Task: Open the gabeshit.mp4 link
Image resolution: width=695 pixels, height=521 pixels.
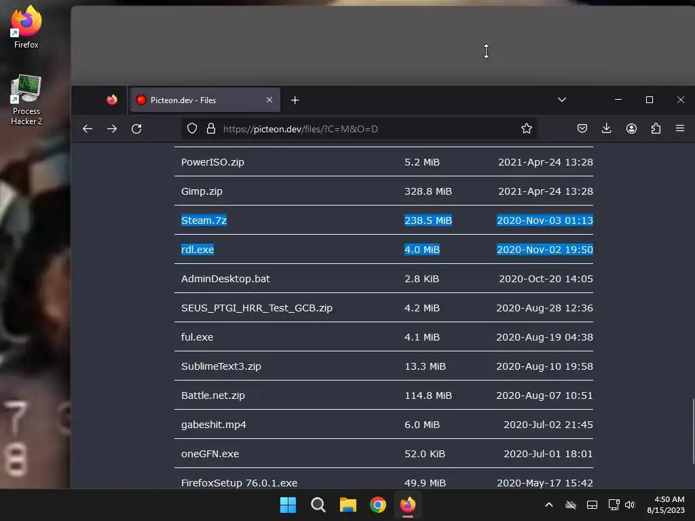Action: click(213, 425)
